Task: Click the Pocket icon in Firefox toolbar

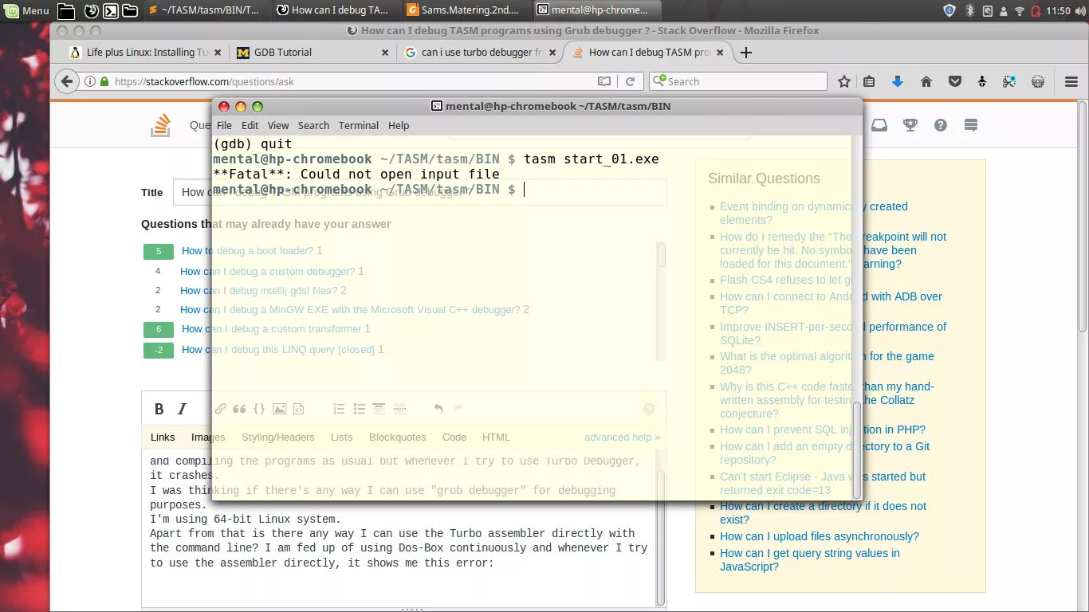Action: click(x=954, y=81)
